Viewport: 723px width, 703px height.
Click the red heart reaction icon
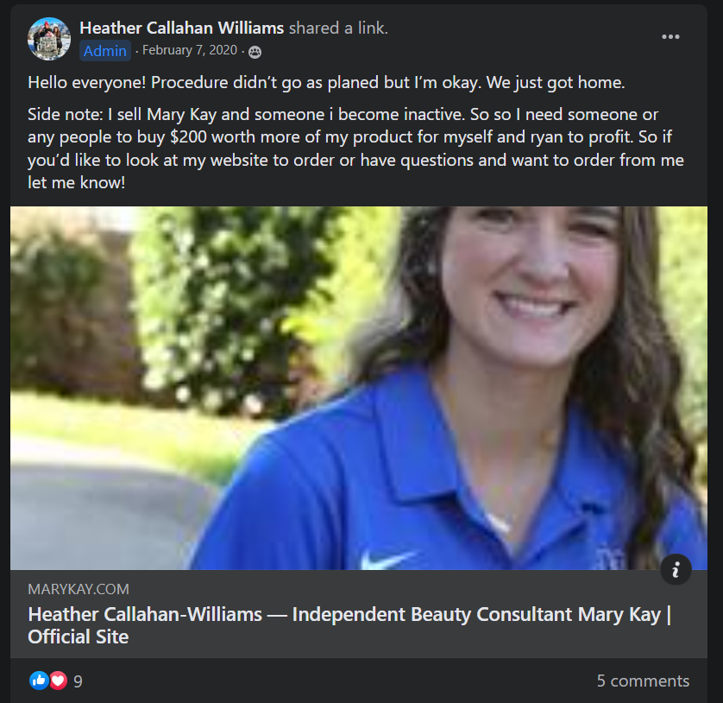tap(58, 681)
